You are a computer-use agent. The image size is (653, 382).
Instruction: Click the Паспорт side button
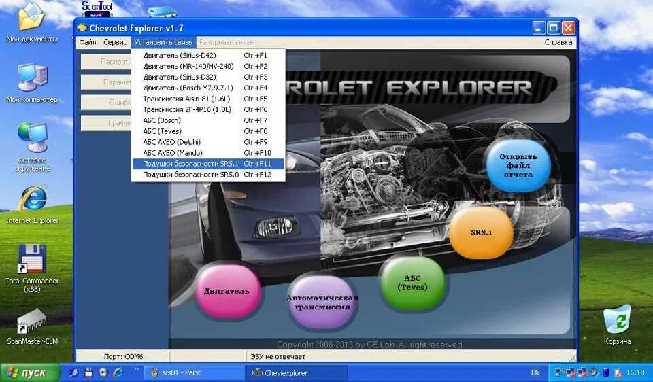coord(106,62)
